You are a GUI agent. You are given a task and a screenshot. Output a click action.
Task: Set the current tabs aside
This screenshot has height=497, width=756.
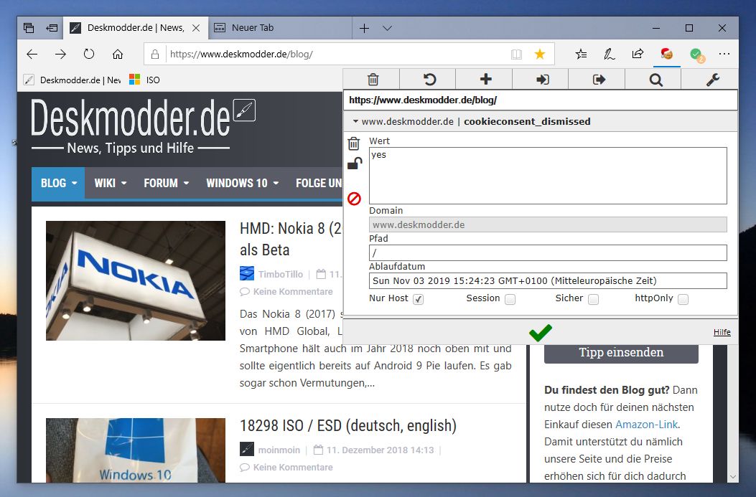(52, 28)
